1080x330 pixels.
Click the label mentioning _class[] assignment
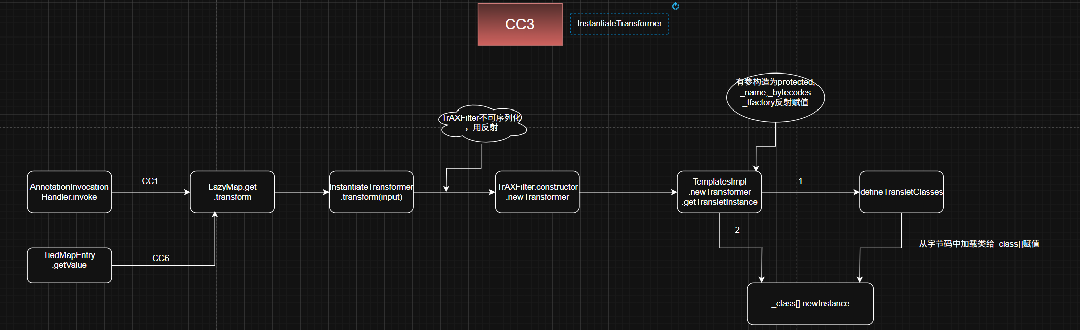978,244
